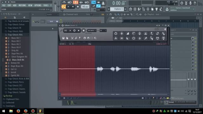The image size is (203, 114).
Task: Click Edison magnifier zoom icon
Action: pyautogui.click(x=95, y=38)
